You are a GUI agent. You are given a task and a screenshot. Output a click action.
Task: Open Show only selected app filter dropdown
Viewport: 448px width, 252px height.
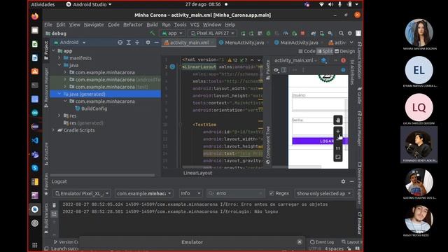323,193
